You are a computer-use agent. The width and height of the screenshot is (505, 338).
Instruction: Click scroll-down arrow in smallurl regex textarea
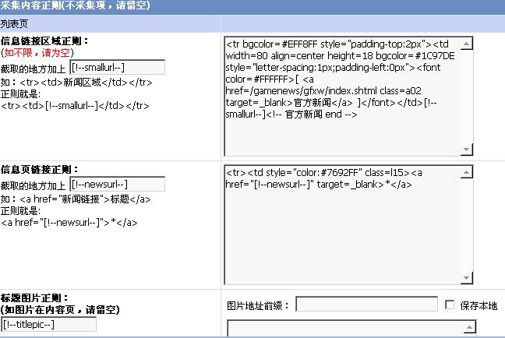pos(467,150)
